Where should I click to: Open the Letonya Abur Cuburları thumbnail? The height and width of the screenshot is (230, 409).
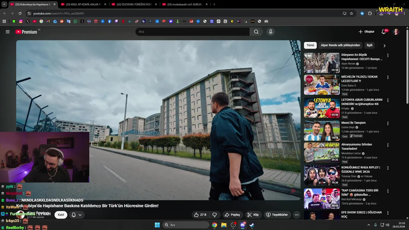coord(322,108)
